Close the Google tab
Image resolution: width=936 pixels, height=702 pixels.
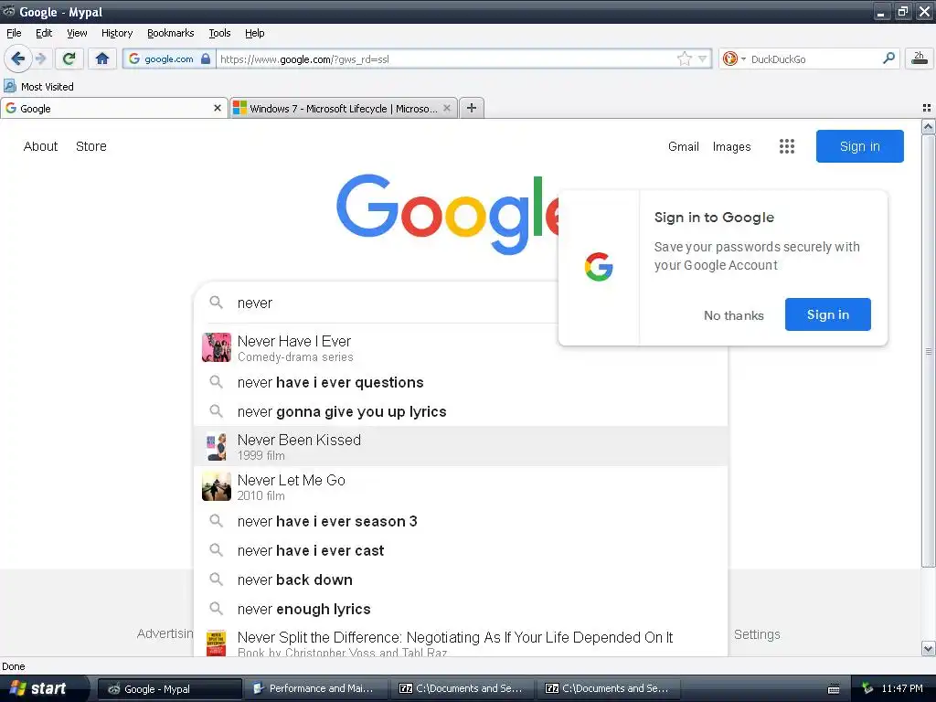pyautogui.click(x=218, y=108)
